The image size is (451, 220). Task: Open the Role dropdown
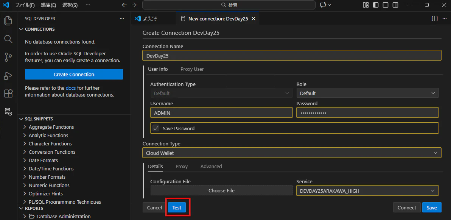pos(368,93)
